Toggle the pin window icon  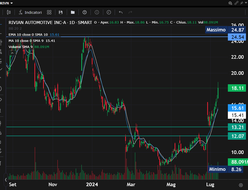pos(241,3)
